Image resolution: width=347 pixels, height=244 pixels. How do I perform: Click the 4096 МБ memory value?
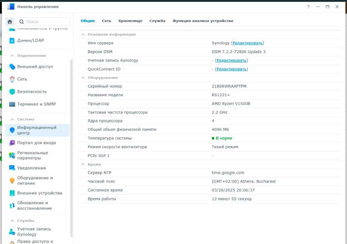pos(220,130)
